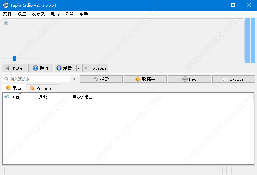The height and width of the screenshot is (175, 257).
Task: Open the 收藏夹 favorites button
Action: [145, 79]
